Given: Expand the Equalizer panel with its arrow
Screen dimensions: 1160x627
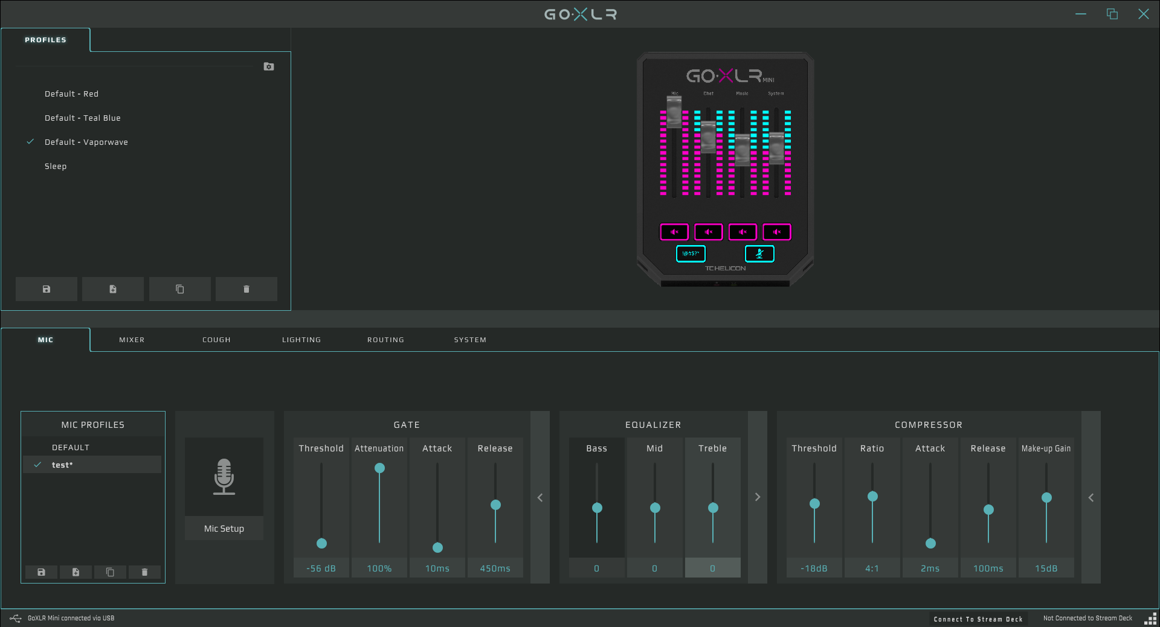Looking at the screenshot, I should (x=758, y=497).
